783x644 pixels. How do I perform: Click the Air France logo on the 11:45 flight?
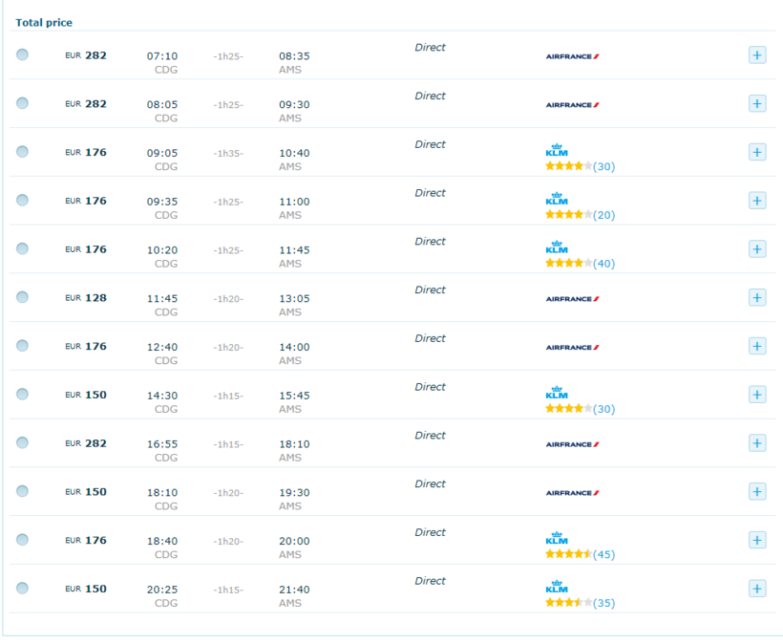(572, 299)
